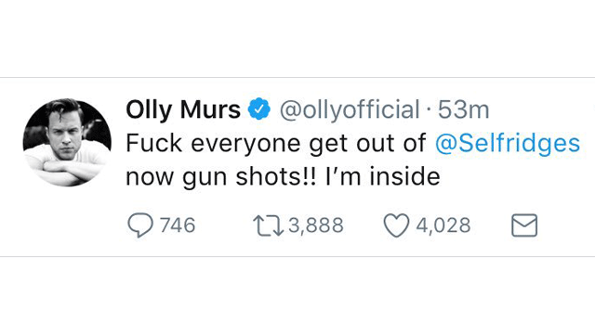Screen dimensions: 595x334
Task: Open tweet via "now gun shots!!" text
Action: click(221, 177)
